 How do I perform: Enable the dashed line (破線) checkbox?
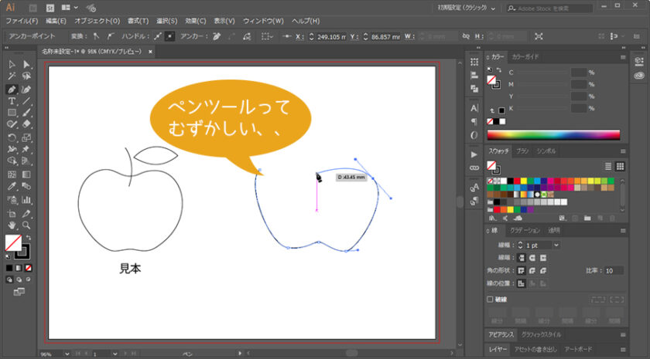pyautogui.click(x=490, y=299)
